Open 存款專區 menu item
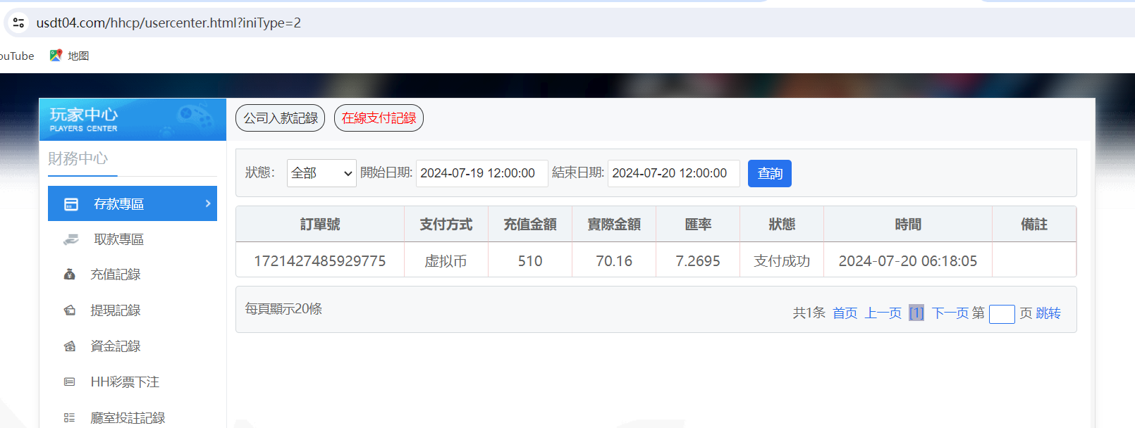Image resolution: width=1135 pixels, height=428 pixels. click(x=133, y=203)
